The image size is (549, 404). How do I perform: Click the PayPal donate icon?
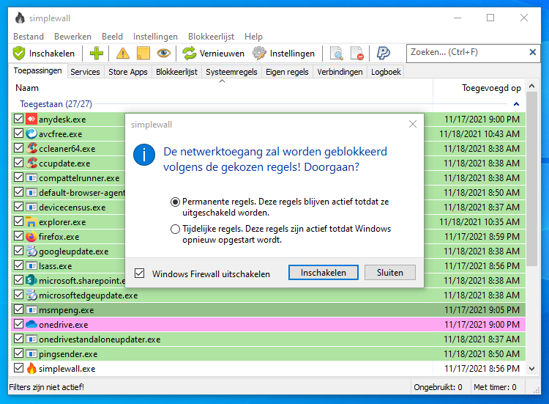pyautogui.click(x=383, y=53)
